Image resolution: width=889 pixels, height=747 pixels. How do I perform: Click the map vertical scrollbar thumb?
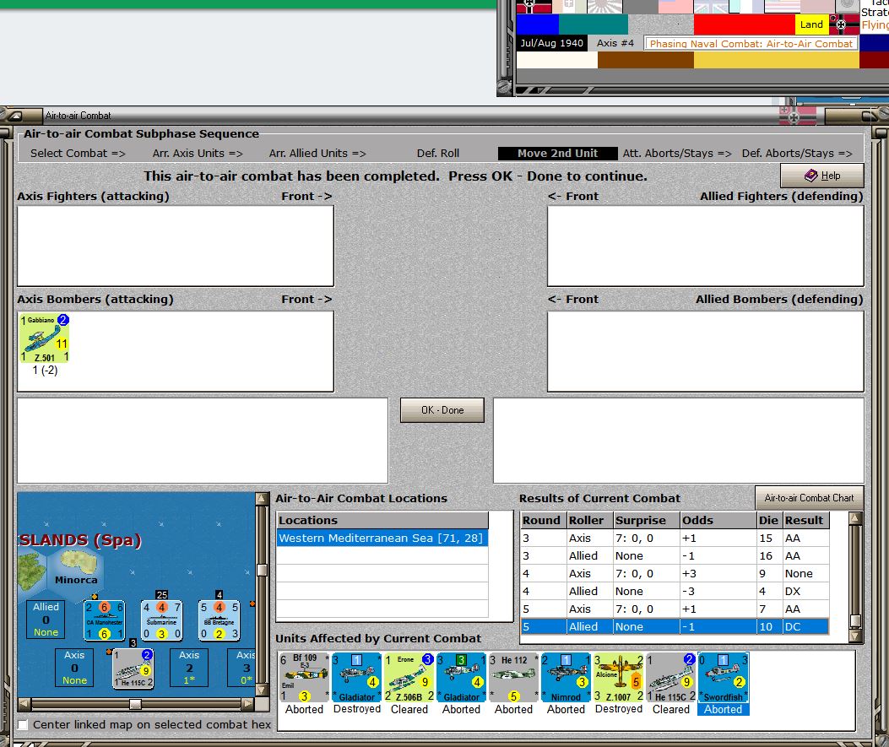(262, 570)
